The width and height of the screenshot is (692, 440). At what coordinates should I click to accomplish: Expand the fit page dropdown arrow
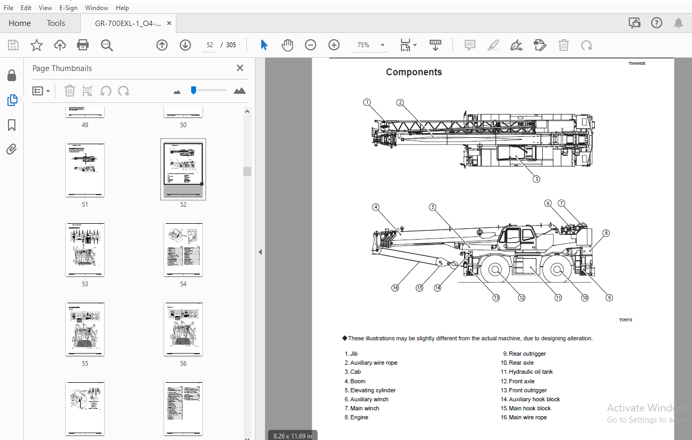point(415,45)
